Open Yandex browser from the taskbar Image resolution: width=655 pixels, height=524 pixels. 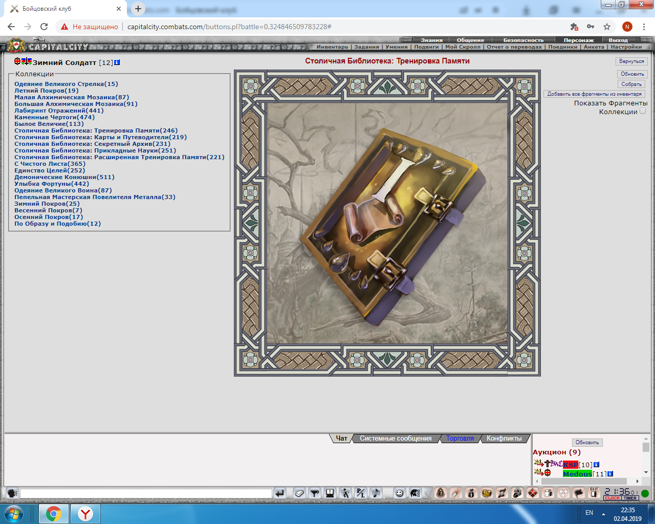85,514
